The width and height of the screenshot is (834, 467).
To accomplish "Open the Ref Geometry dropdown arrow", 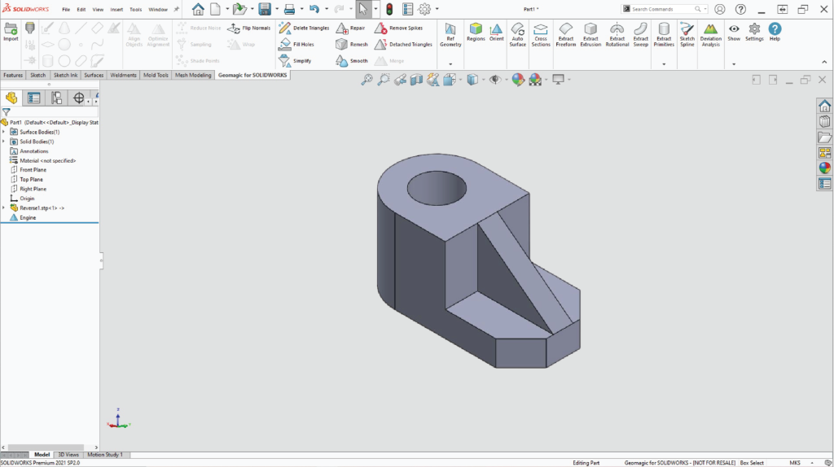I will click(x=450, y=63).
